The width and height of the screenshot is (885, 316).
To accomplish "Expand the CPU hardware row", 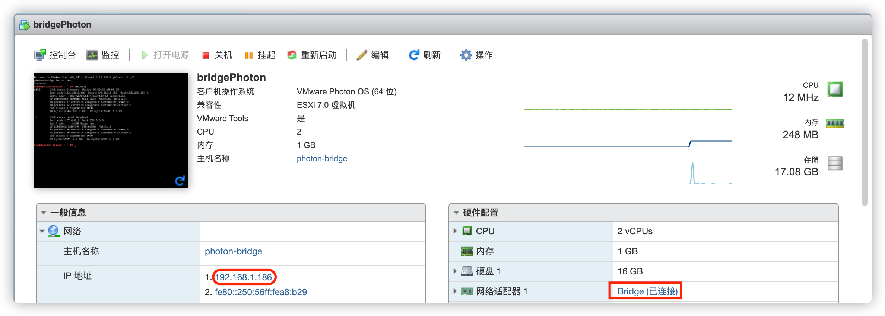I will pos(455,231).
